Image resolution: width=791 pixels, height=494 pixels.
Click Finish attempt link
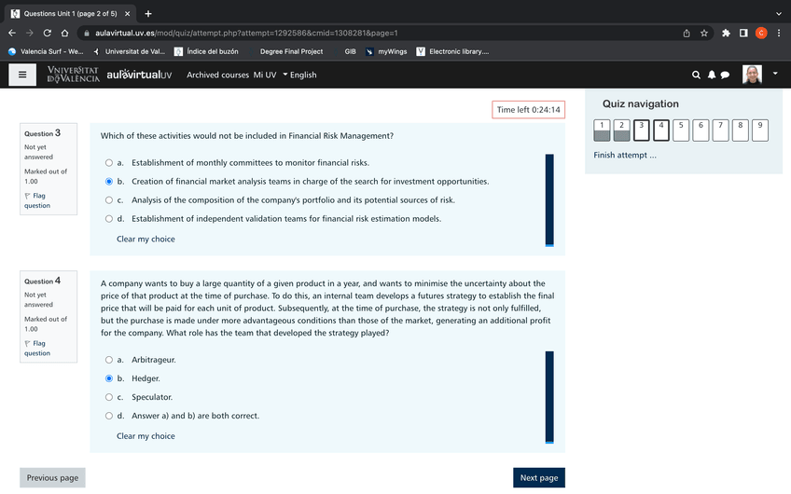(625, 155)
